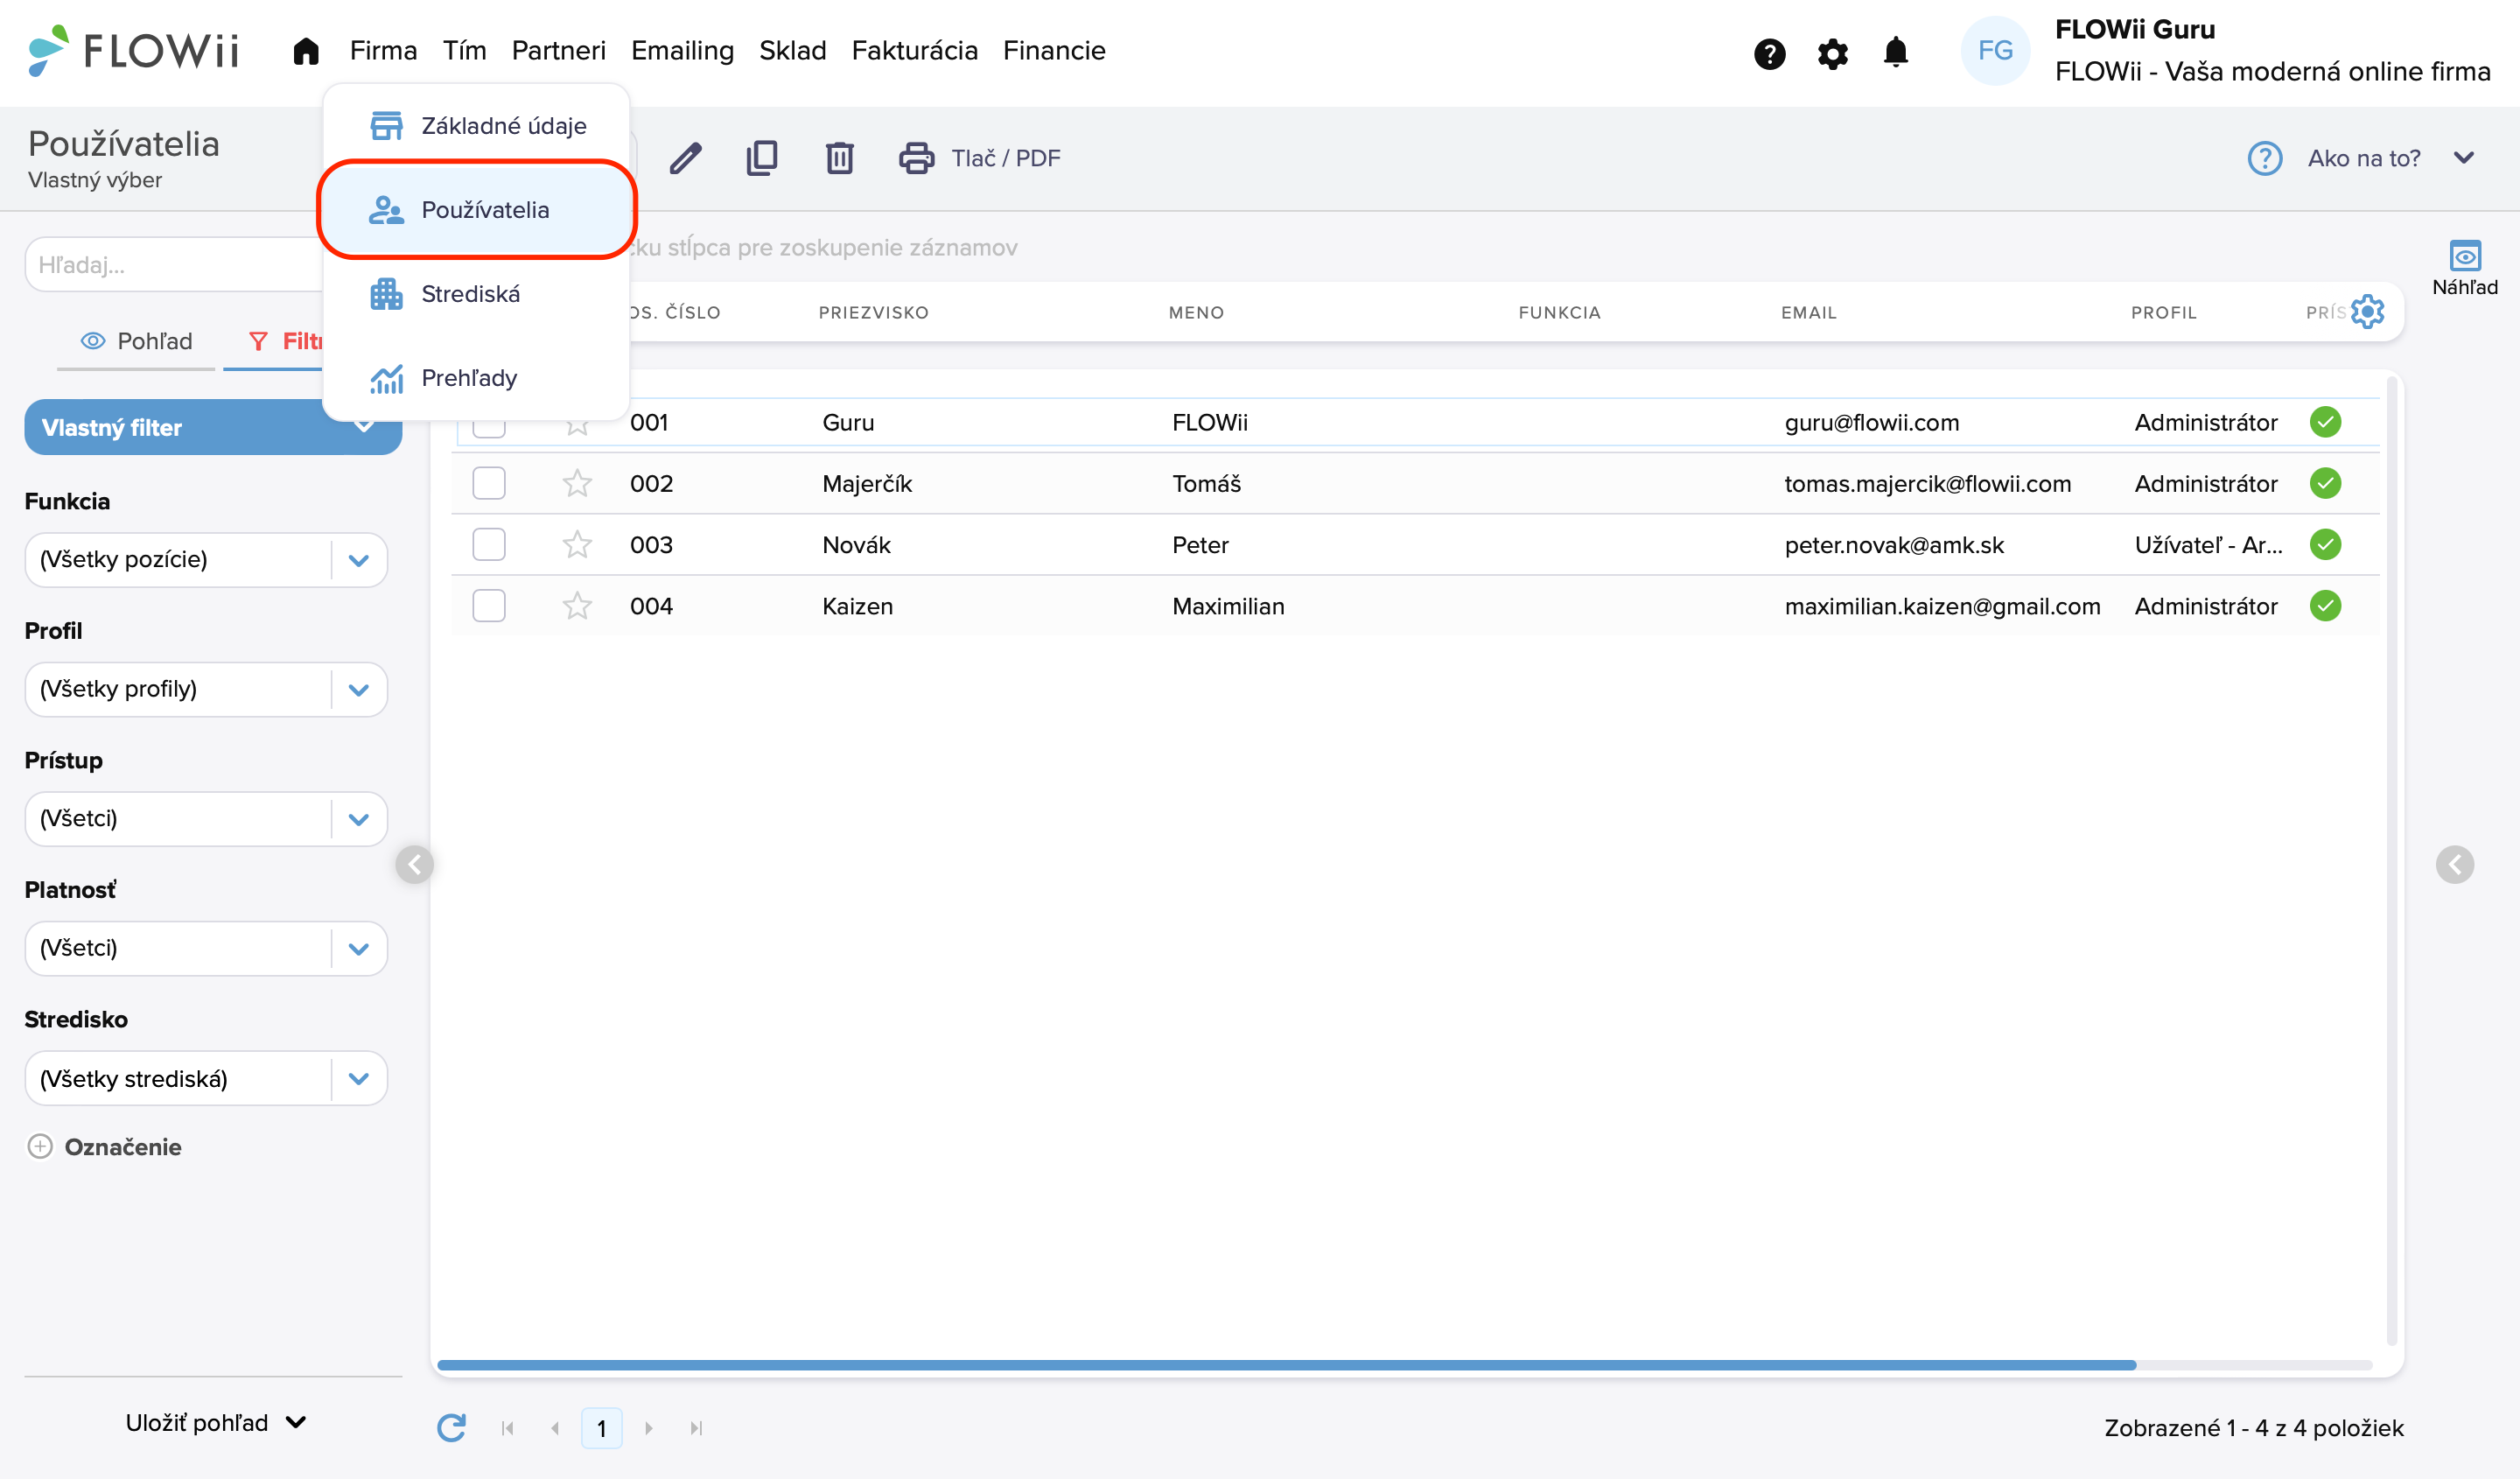Click the FLOWii logo
The image size is (2520, 1479).
pos(133,50)
